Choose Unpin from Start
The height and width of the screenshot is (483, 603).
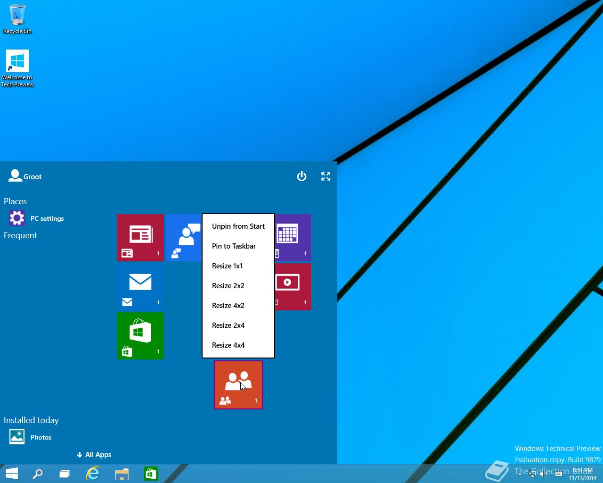[x=238, y=226]
